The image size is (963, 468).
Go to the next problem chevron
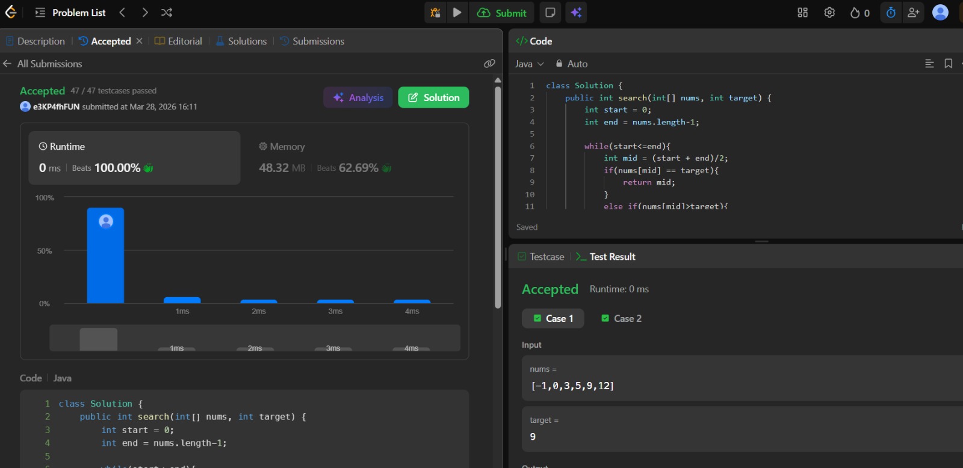coord(144,13)
